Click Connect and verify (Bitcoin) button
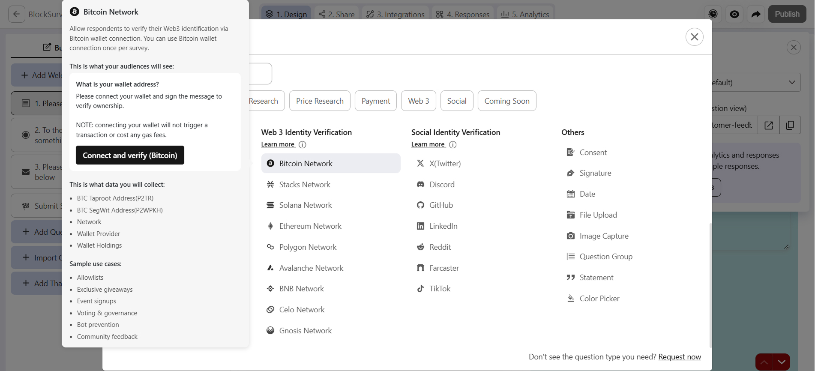Image resolution: width=815 pixels, height=371 pixels. tap(130, 155)
